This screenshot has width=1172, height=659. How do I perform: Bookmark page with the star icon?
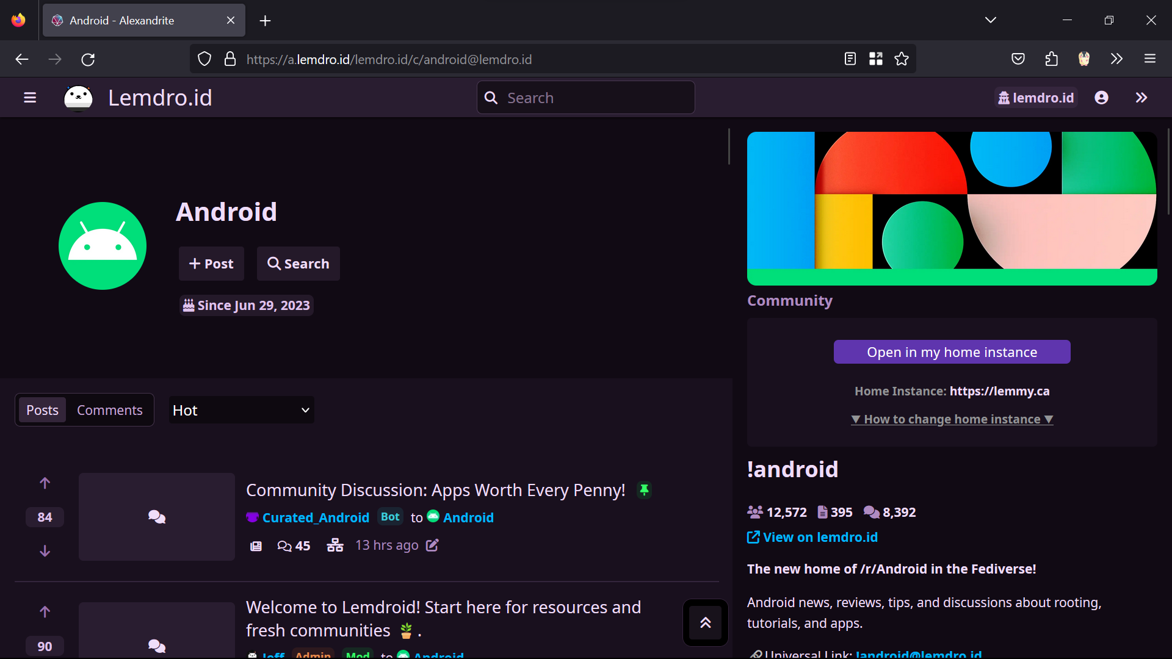[x=902, y=59]
